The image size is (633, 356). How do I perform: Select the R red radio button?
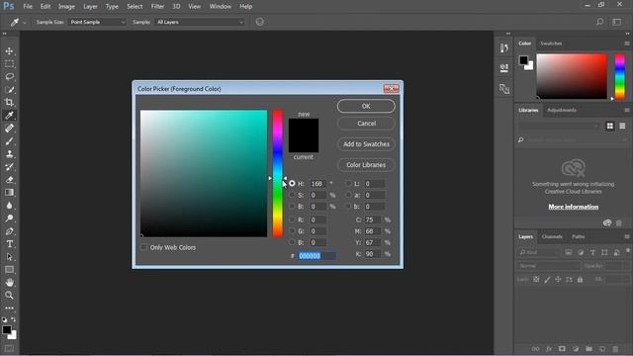292,220
